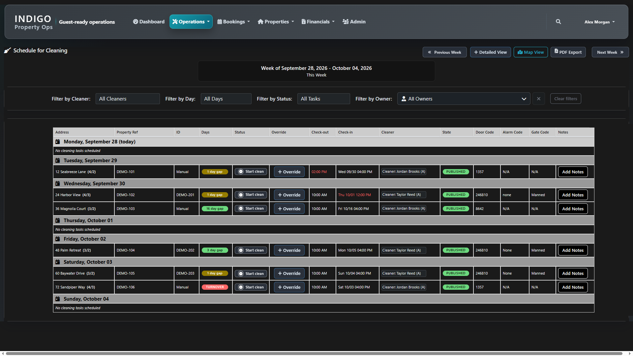The height and width of the screenshot is (356, 633).
Task: Click the PUBLISHED state badge for DEMO-104
Action: click(456, 250)
